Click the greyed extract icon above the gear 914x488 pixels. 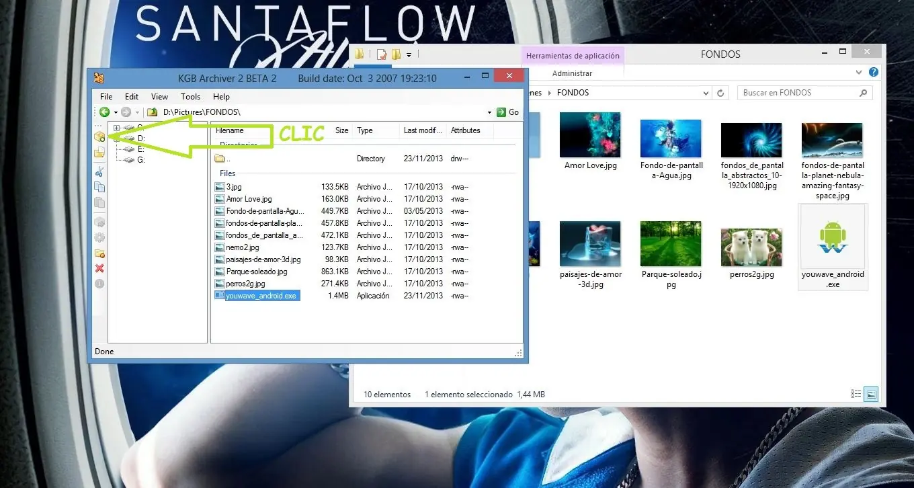(99, 222)
